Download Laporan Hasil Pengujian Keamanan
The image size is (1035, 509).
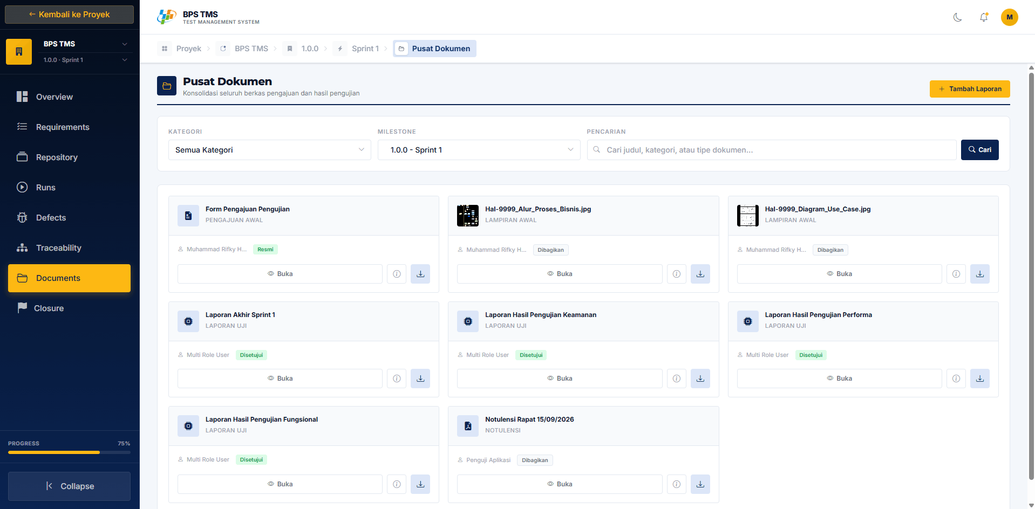coord(700,379)
